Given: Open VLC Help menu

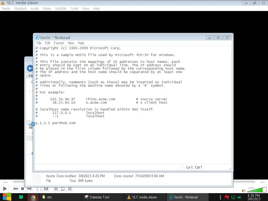Looking at the screenshot, I should point(96,9).
